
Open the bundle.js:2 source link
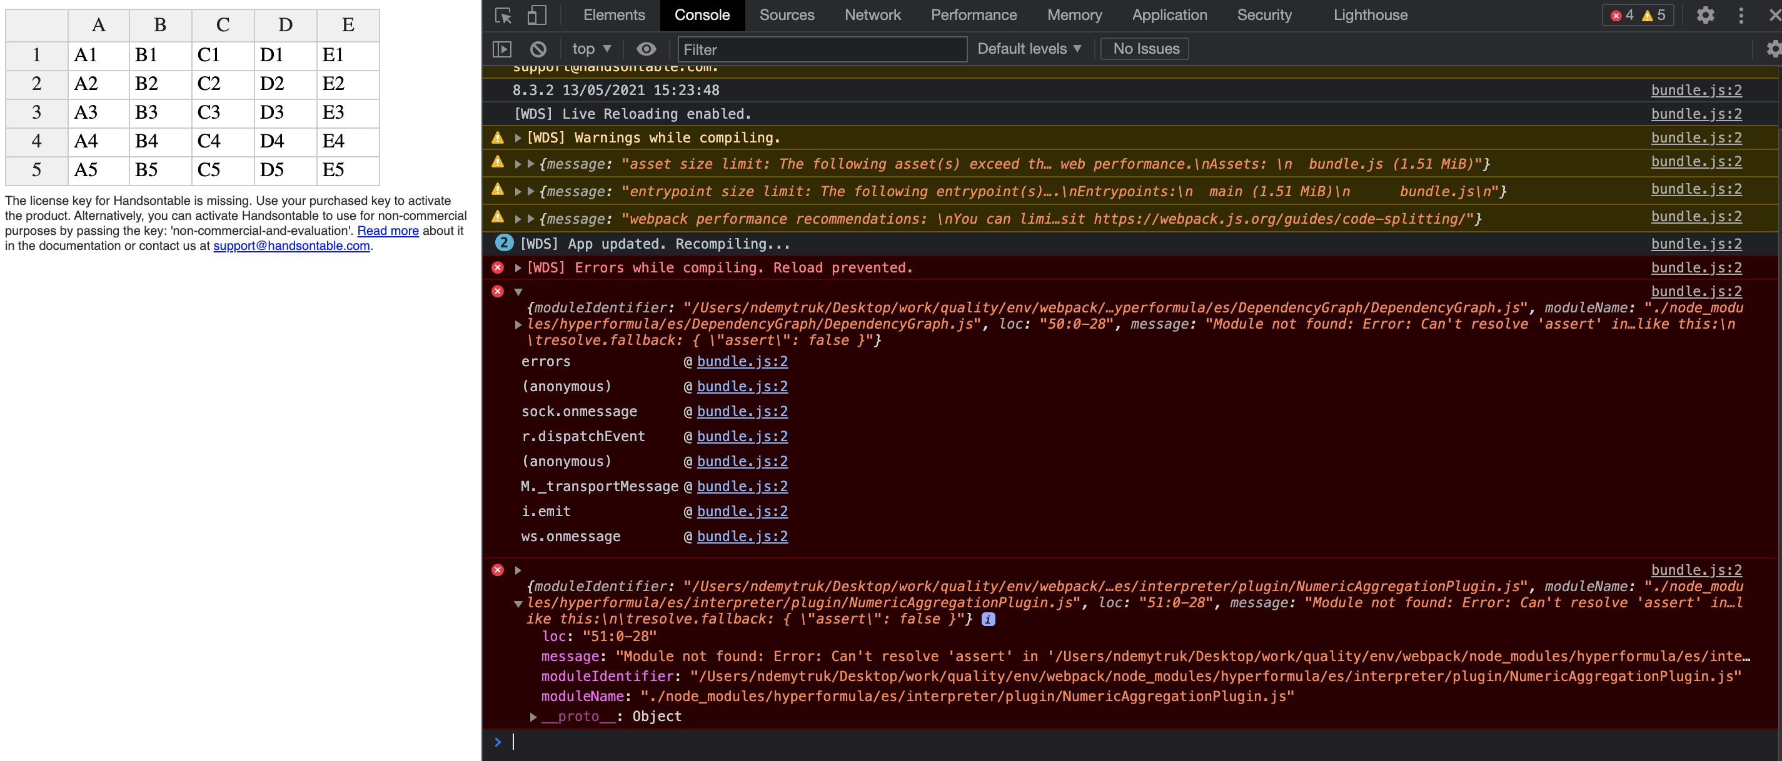point(1696,90)
